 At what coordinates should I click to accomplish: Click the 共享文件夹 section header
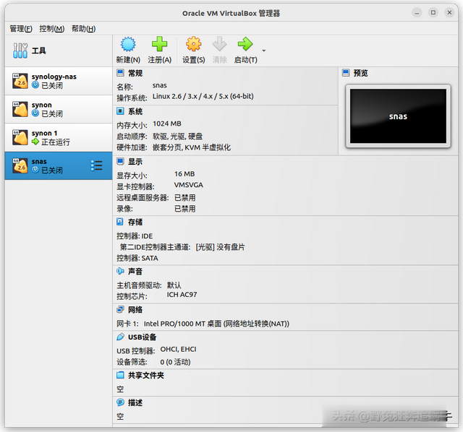(x=146, y=376)
